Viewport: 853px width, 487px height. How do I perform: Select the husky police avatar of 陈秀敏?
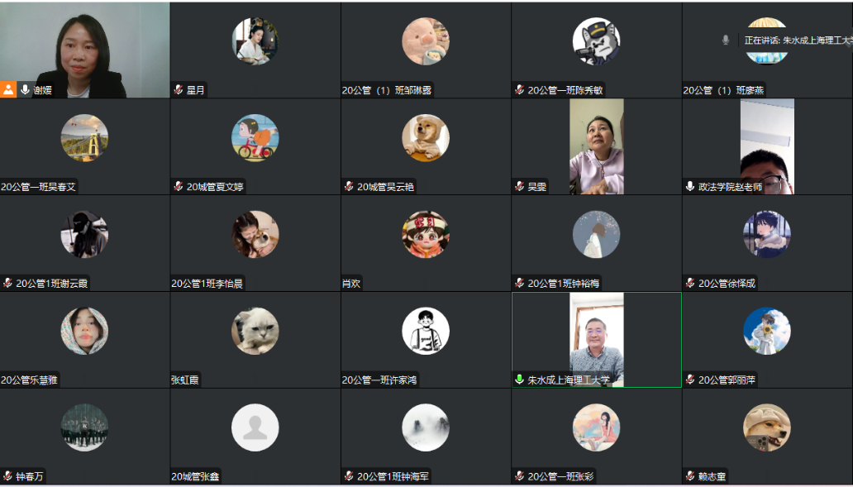tap(596, 41)
